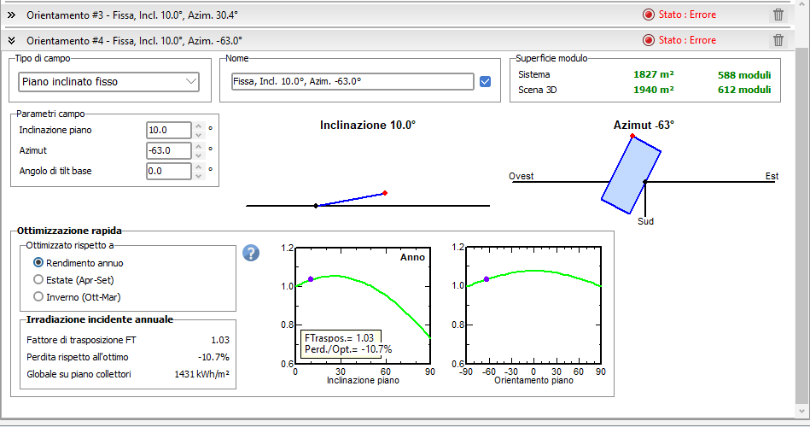The width and height of the screenshot is (810, 427).
Task: Click red handle on inclination diagram
Action: tap(385, 193)
